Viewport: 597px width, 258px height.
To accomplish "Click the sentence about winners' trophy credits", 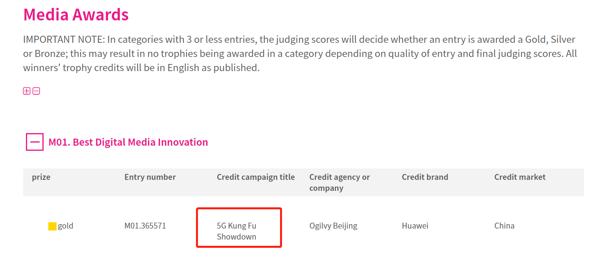I will tap(141, 68).
